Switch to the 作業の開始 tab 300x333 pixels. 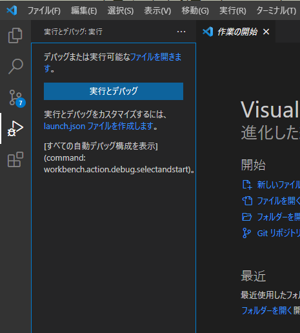point(237,32)
